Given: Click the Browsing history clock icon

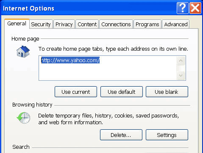Looking at the screenshot, I should 23,118.
